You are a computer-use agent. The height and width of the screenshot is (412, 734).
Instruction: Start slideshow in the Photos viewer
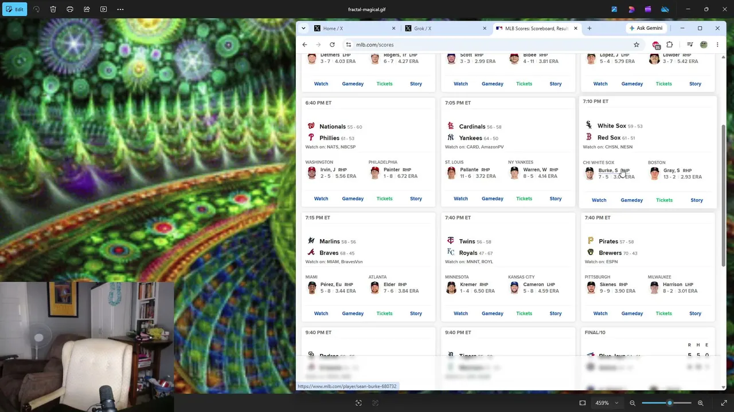point(104,9)
